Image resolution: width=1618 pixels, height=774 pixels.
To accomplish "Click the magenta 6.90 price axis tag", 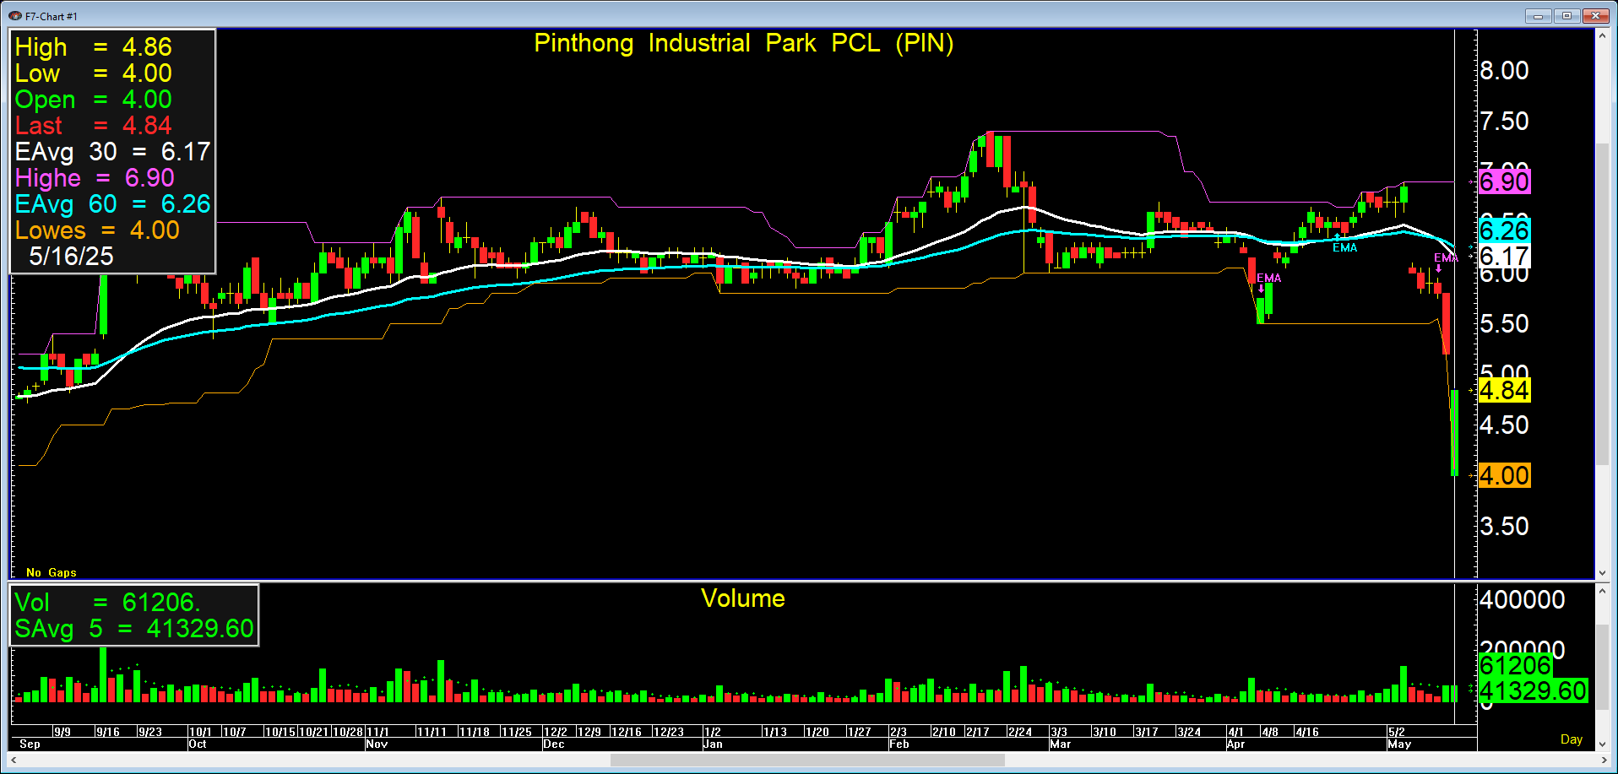I will pyautogui.click(x=1505, y=181).
